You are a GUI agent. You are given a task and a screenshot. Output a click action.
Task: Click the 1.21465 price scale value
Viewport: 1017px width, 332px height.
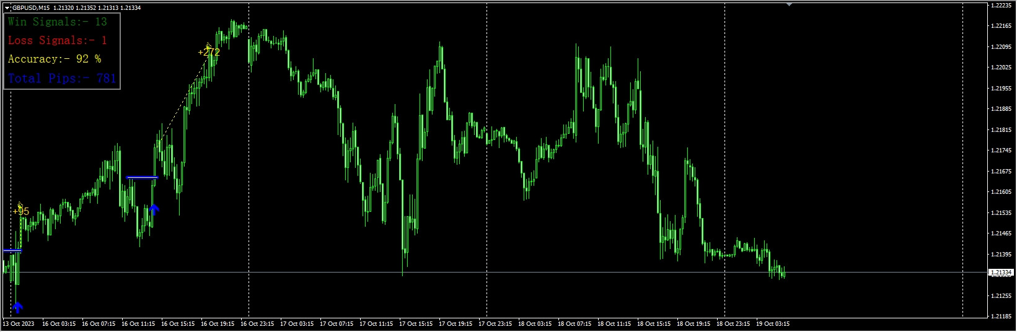1001,234
